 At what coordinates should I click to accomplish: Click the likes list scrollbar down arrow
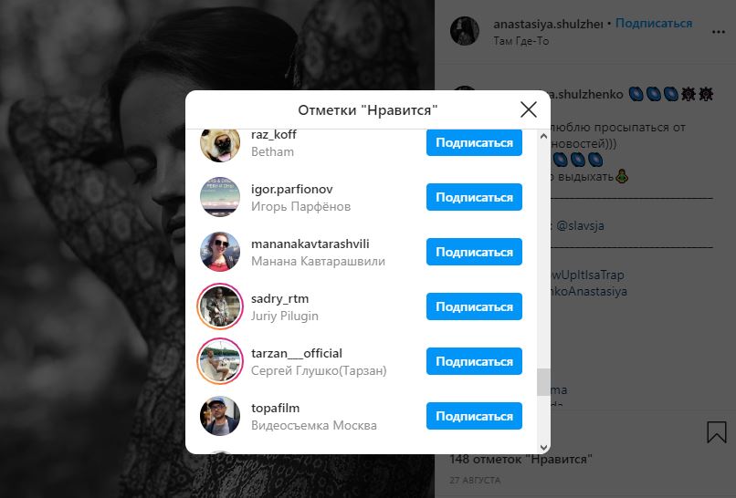pyautogui.click(x=543, y=447)
